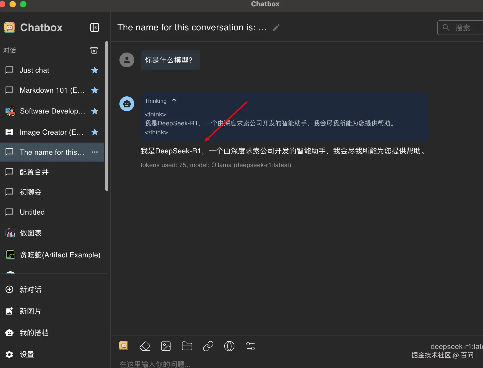The width and height of the screenshot is (483, 368).
Task: Open the 做图表 conversation
Action: pyautogui.click(x=52, y=233)
